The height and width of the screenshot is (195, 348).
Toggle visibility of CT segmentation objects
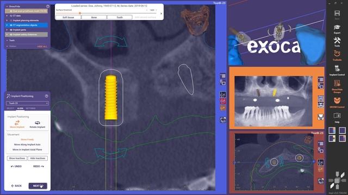point(11,25)
